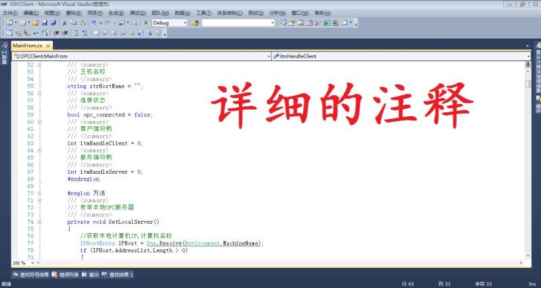Open the 工具(T) menu
The width and height of the screenshot is (541, 288).
coord(204,13)
